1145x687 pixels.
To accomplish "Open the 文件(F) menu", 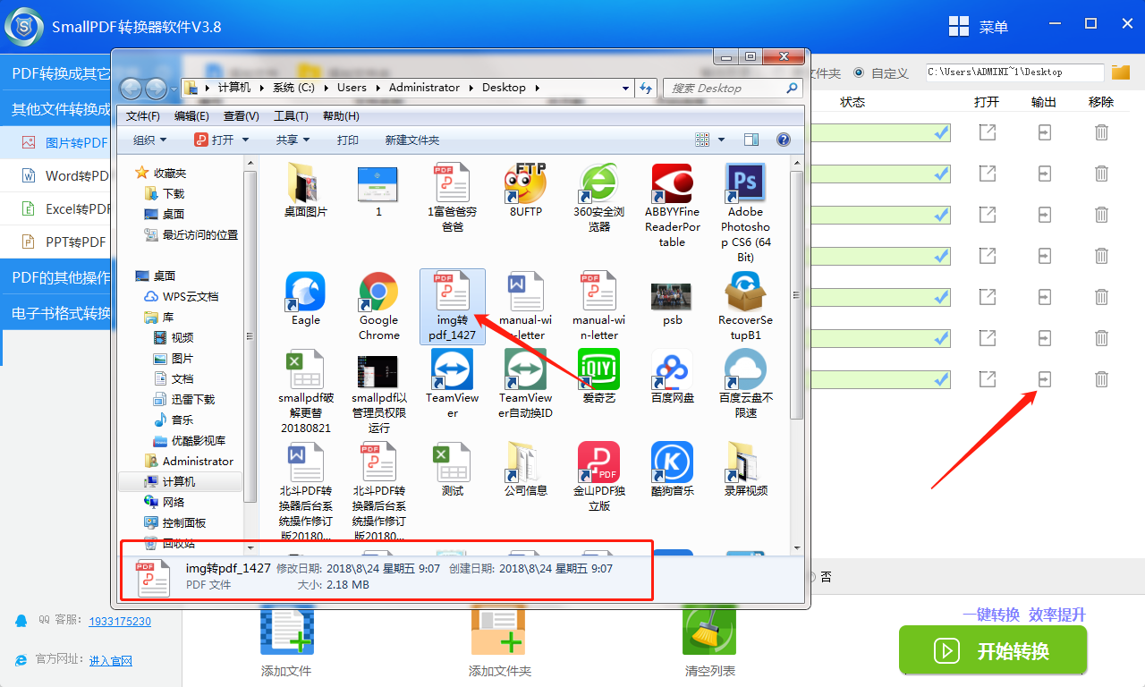I will [x=143, y=116].
